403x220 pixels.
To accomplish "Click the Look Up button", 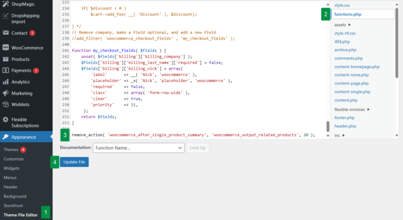I will pos(197,147).
